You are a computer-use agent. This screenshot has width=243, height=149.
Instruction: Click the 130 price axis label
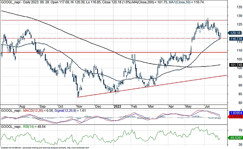239,16
